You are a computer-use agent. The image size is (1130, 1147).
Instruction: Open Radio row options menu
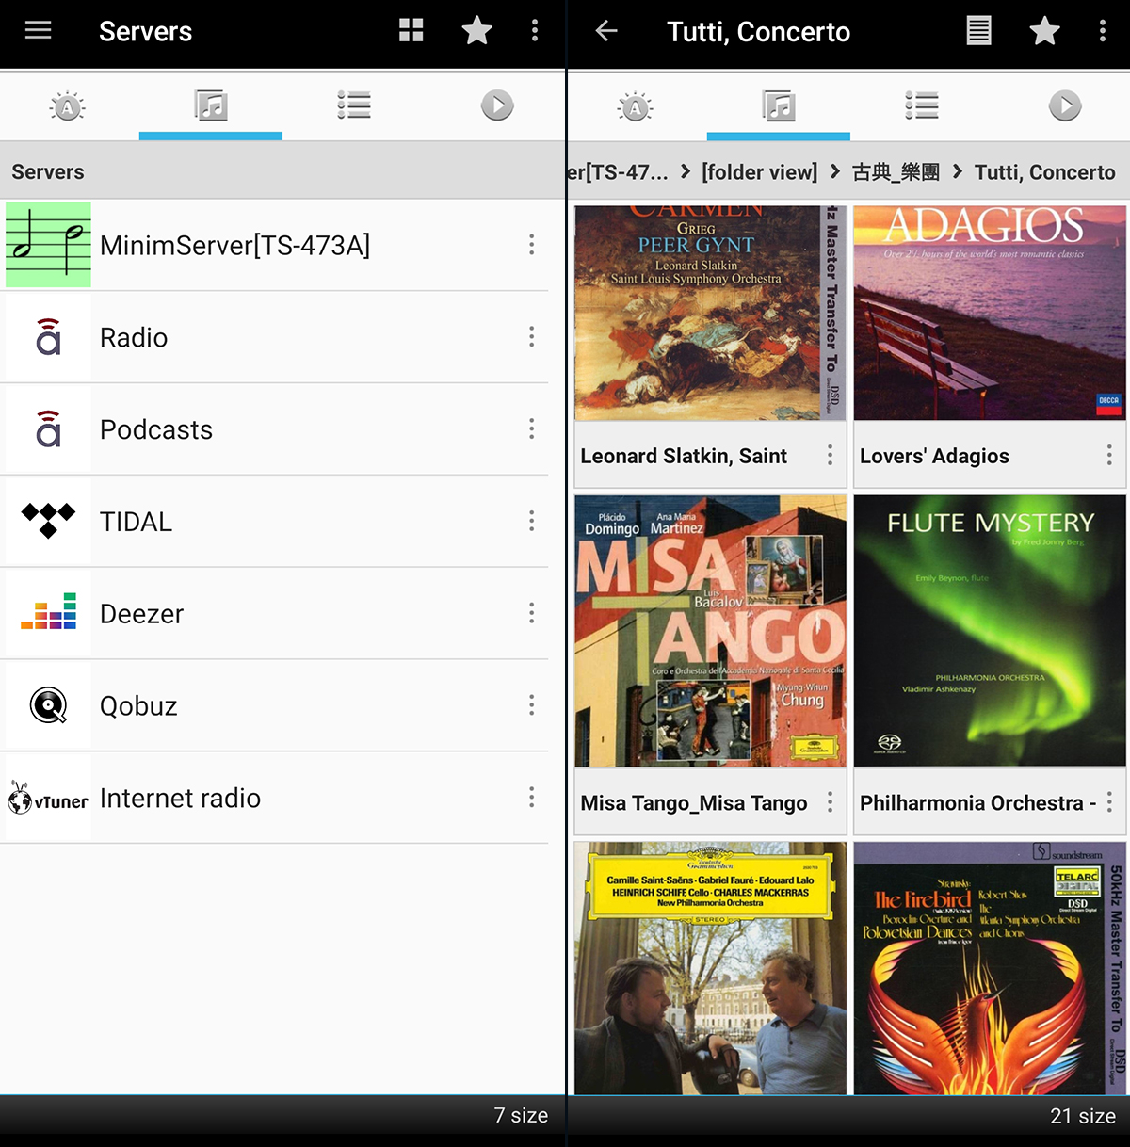tap(532, 337)
